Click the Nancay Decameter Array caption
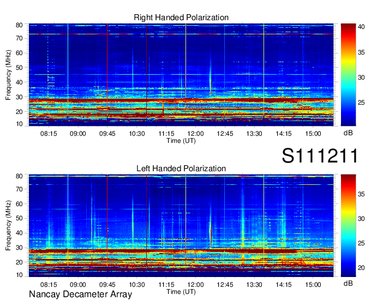 click(80, 294)
